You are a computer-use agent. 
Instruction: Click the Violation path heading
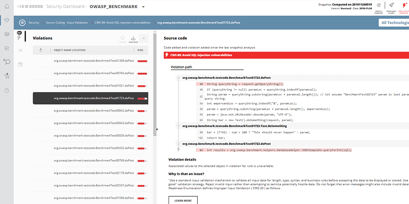click(181, 67)
